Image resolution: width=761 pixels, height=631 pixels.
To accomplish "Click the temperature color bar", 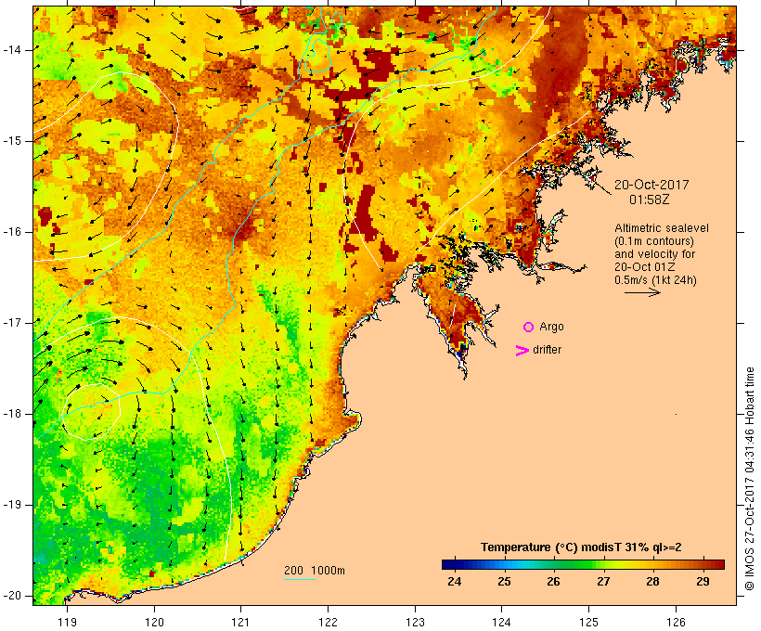I will (x=583, y=564).
